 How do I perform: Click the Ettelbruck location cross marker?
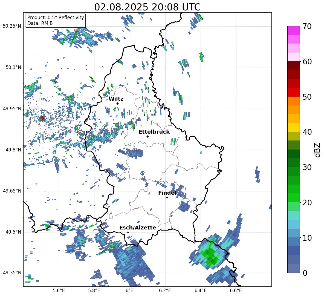[x=147, y=136]
